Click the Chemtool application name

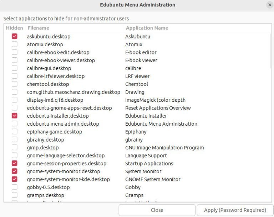[137, 84]
